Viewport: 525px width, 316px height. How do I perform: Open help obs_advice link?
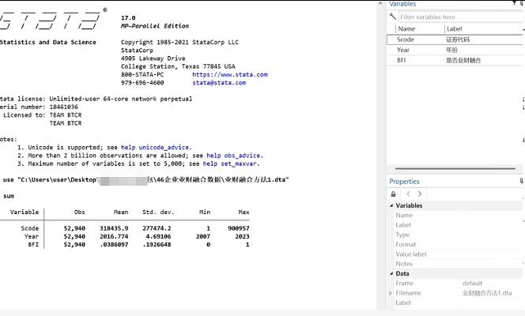pos(234,156)
